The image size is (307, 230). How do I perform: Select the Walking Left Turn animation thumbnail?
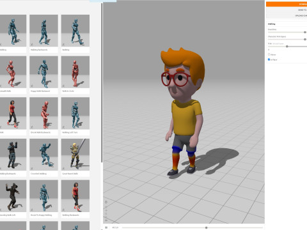pyautogui.click(x=75, y=113)
